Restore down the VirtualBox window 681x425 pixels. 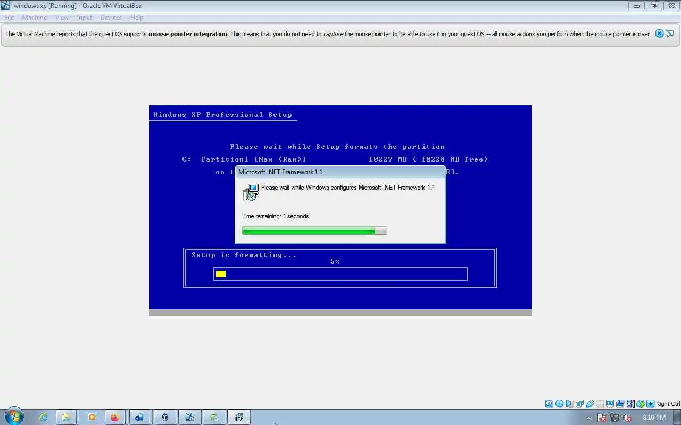click(653, 6)
